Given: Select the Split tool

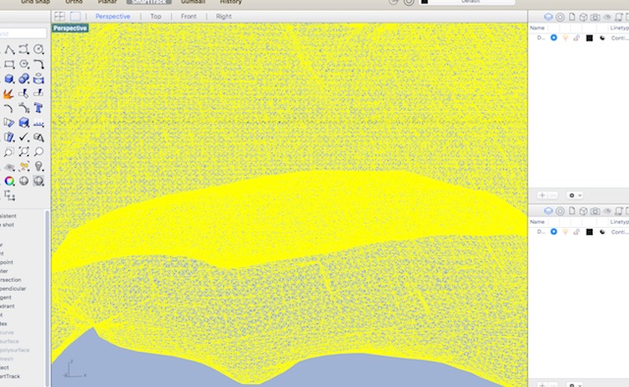Looking at the screenshot, I should point(38,93).
